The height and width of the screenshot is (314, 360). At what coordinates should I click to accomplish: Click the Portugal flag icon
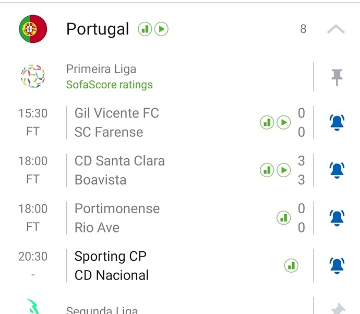click(33, 29)
